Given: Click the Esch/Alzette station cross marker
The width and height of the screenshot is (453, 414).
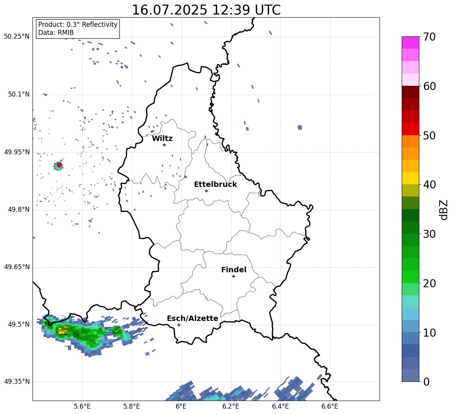Looking at the screenshot, I should [x=179, y=325].
